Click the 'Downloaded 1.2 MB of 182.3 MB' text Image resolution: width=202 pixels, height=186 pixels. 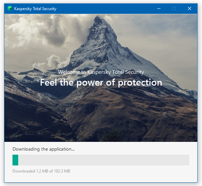point(41,171)
